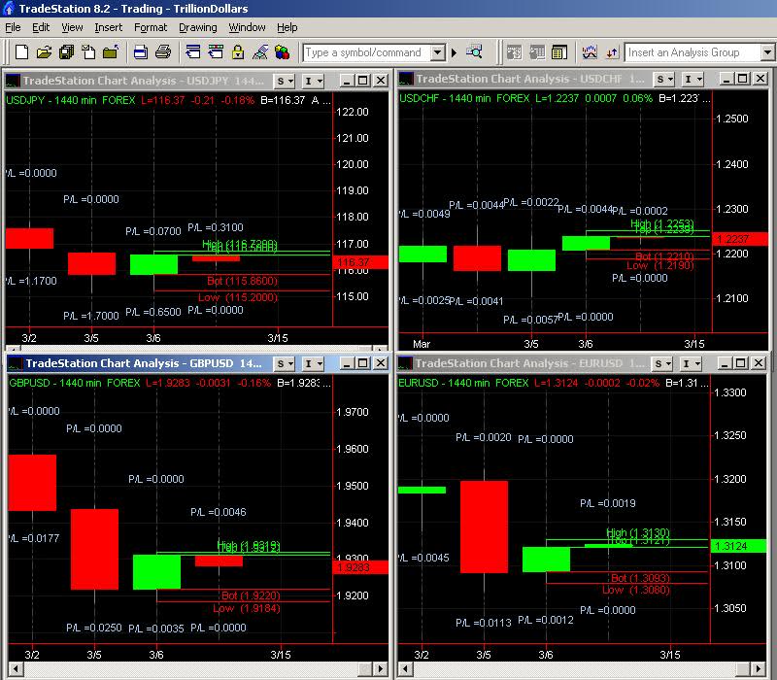This screenshot has height=680, width=777.
Task: Open the I dropdown in the GBPUSD window
Action: coord(313,363)
